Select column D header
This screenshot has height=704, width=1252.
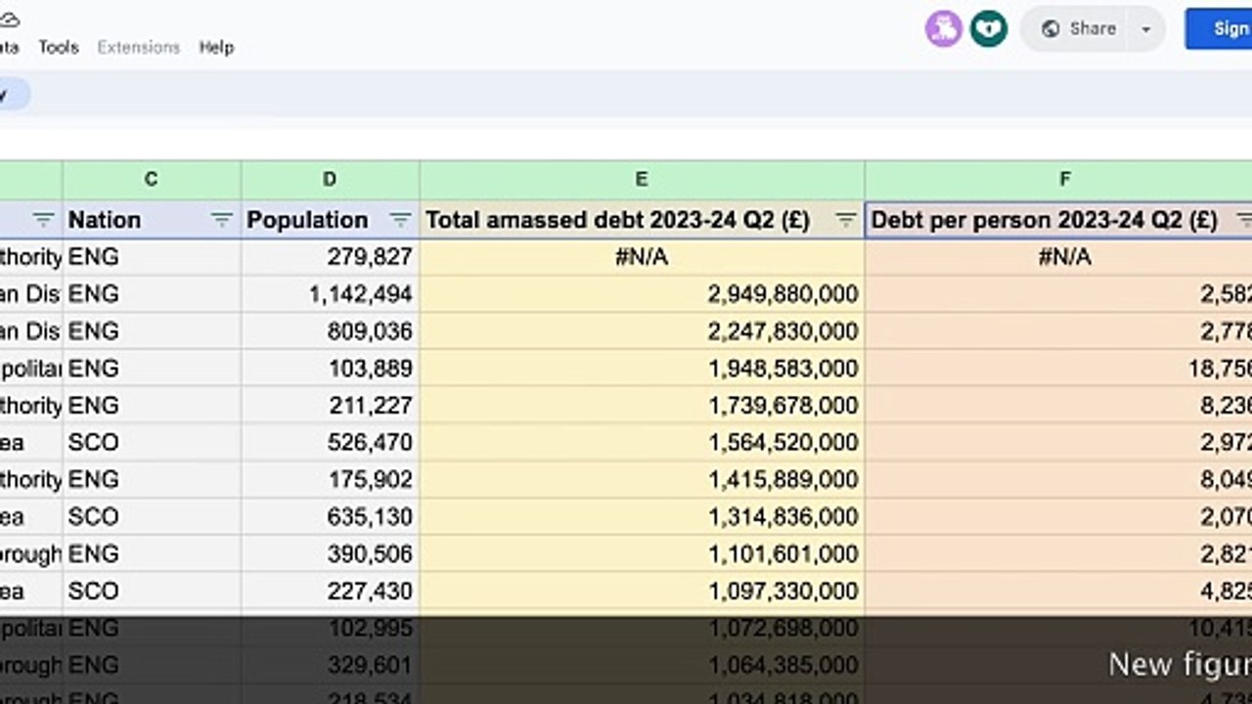(331, 179)
